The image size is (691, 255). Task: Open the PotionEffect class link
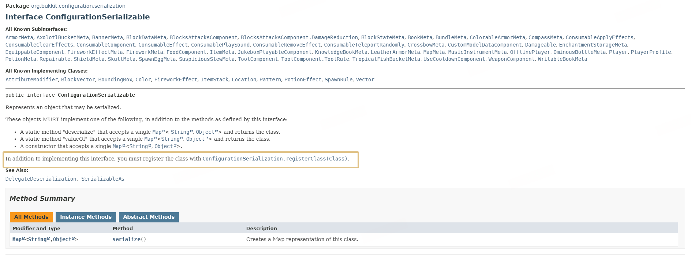click(x=303, y=80)
